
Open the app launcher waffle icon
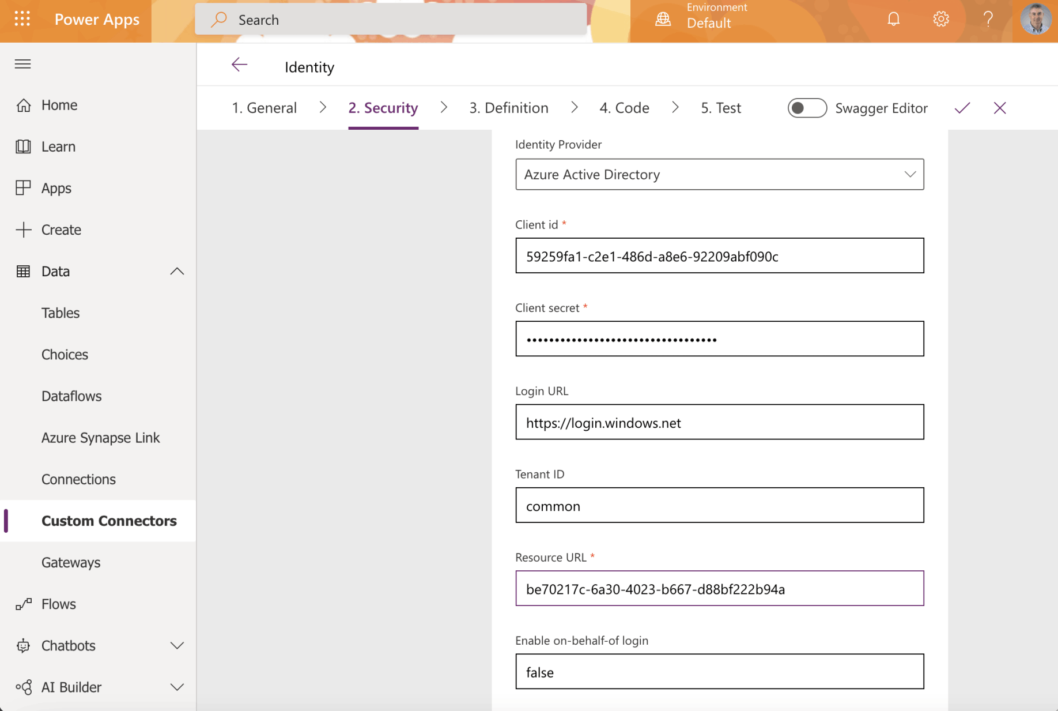[22, 20]
